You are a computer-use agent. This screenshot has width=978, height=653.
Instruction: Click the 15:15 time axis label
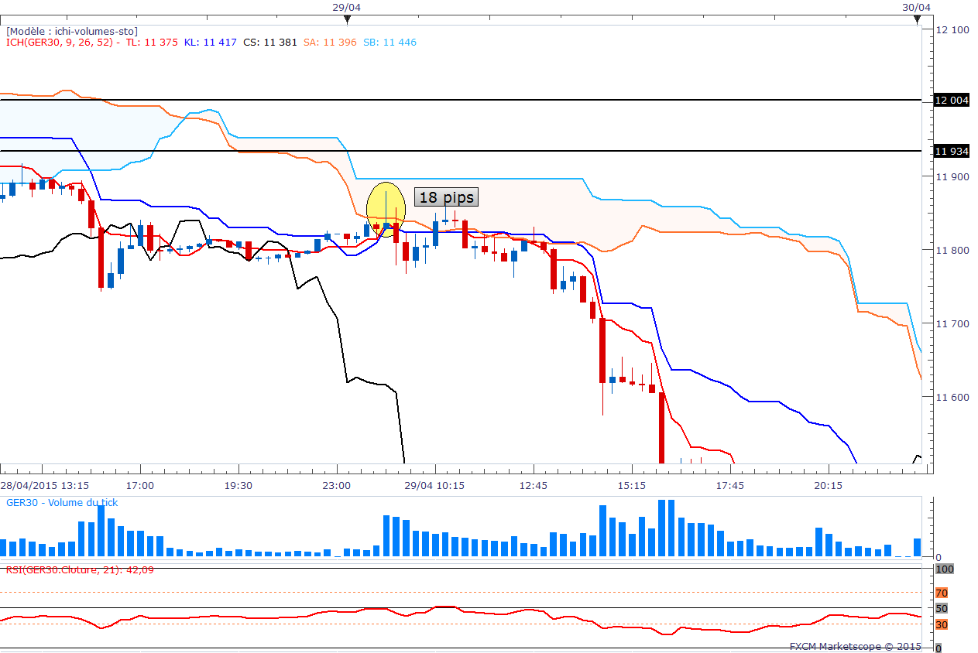click(631, 485)
